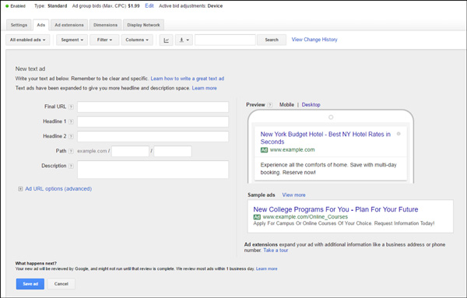
Task: Click the green Ad badge in the sample ad
Action: click(x=257, y=217)
